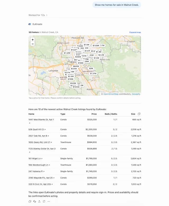Open the Geoapify attribution link

(x=136, y=94)
